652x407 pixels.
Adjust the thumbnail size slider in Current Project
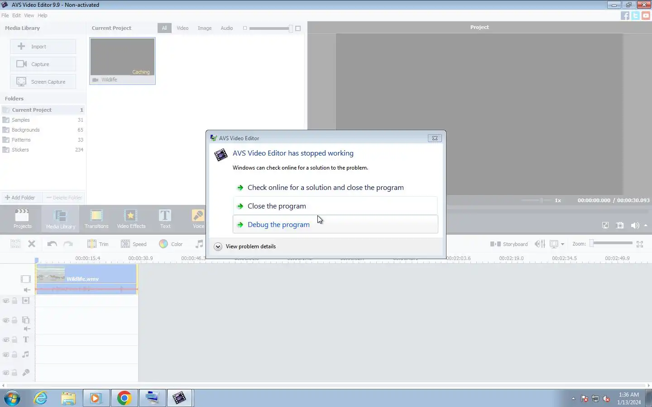tap(270, 28)
